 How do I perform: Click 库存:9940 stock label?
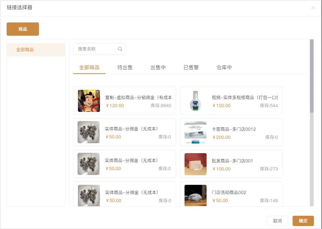161,106
